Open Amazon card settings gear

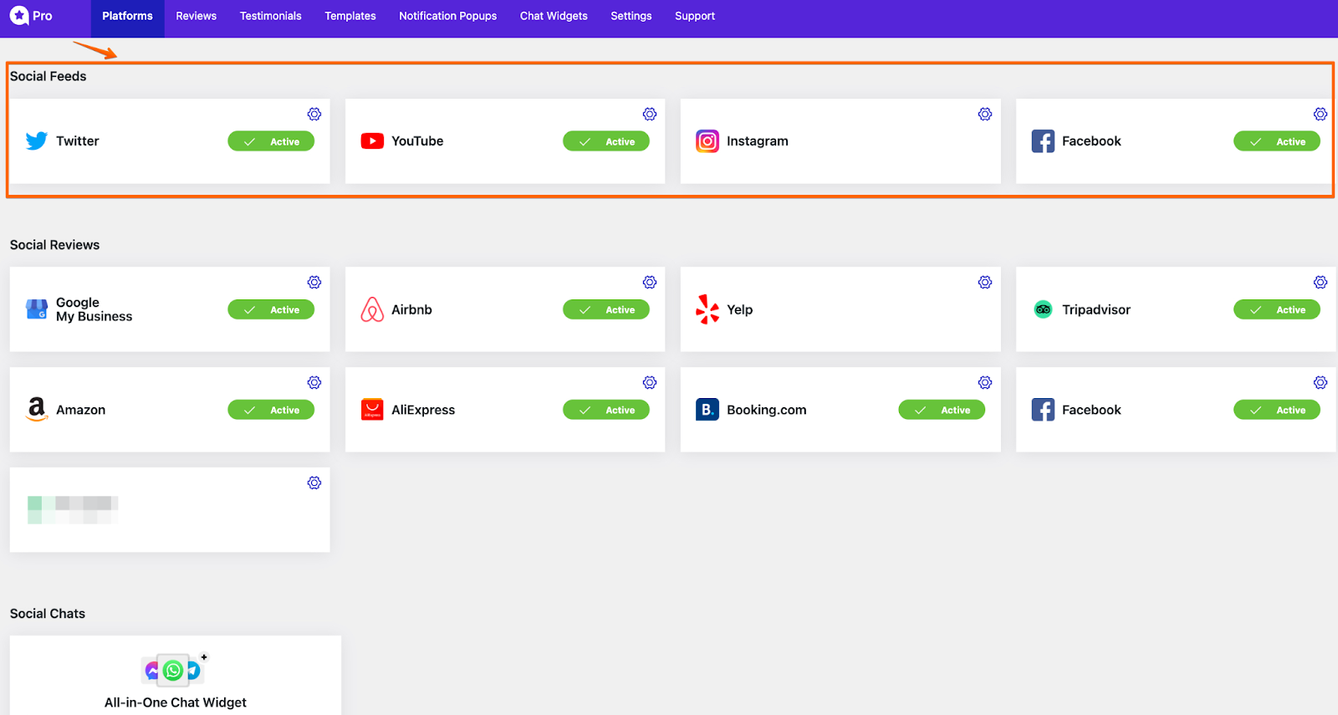click(x=314, y=382)
